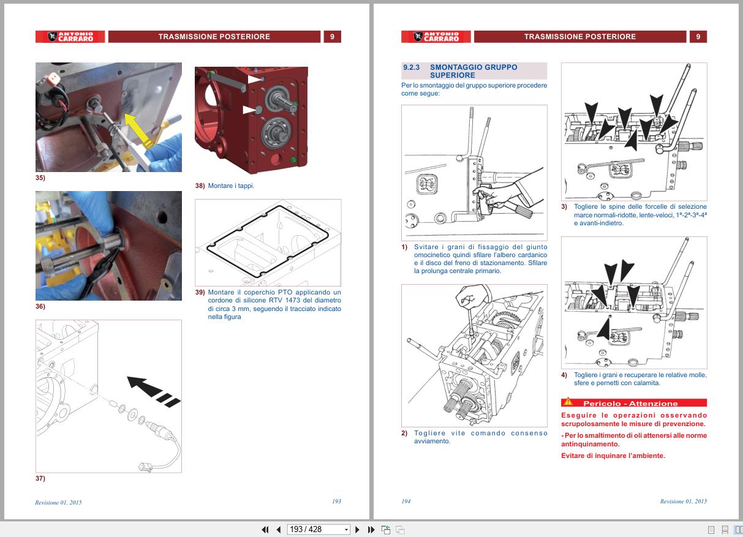The image size is (743, 537).
Task: Click the Pericolo - Attenzione warning triangle icon
Action: click(x=568, y=403)
